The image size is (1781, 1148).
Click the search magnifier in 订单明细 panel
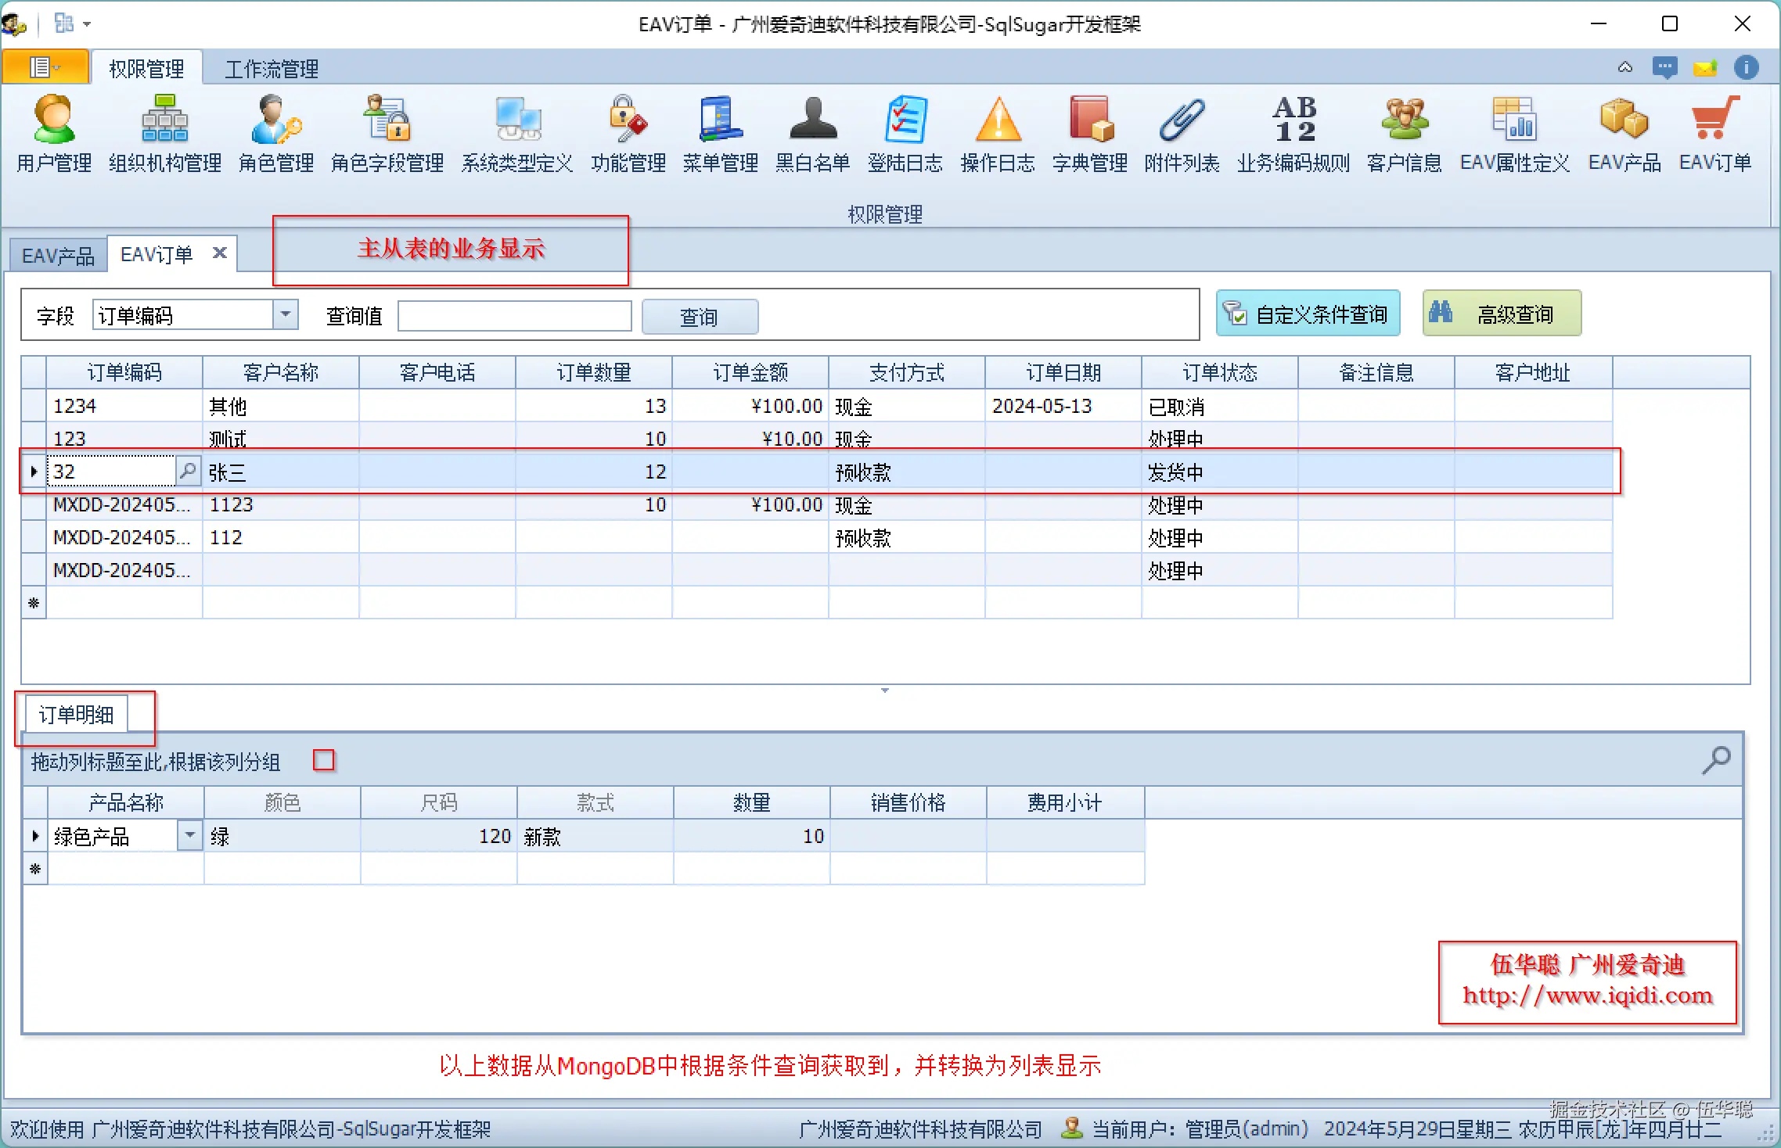coord(1716,759)
